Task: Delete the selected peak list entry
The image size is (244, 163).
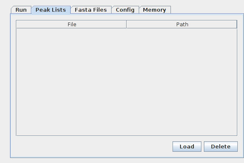Action: (x=221, y=146)
